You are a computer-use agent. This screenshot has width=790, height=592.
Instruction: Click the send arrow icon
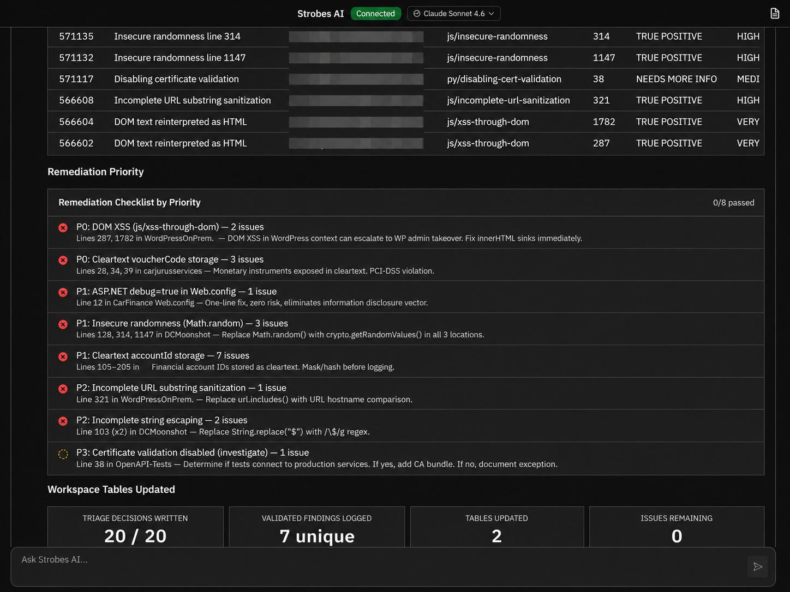(x=758, y=566)
